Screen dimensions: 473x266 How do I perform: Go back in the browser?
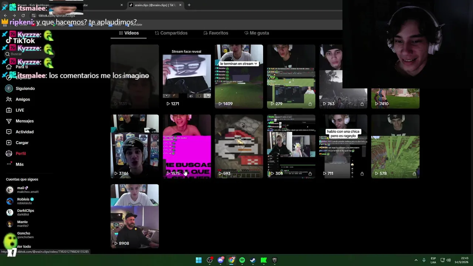click(5, 16)
